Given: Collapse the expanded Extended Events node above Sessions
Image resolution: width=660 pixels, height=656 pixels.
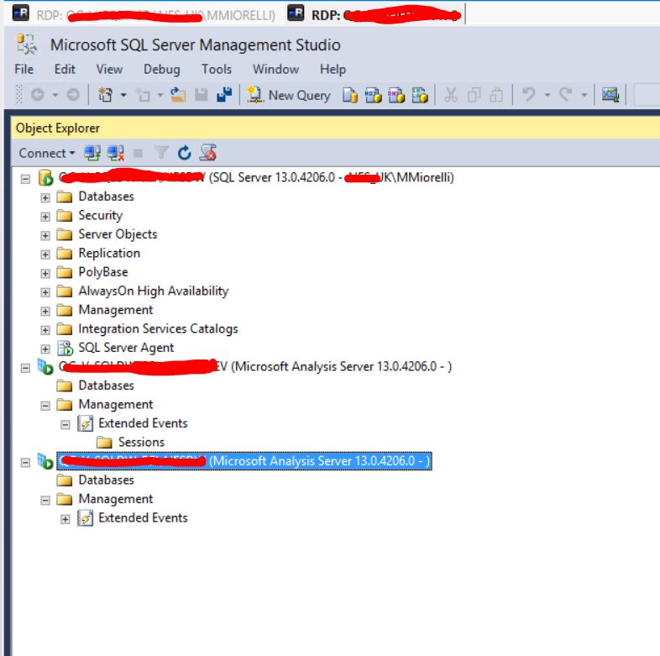Looking at the screenshot, I should 65,425.
